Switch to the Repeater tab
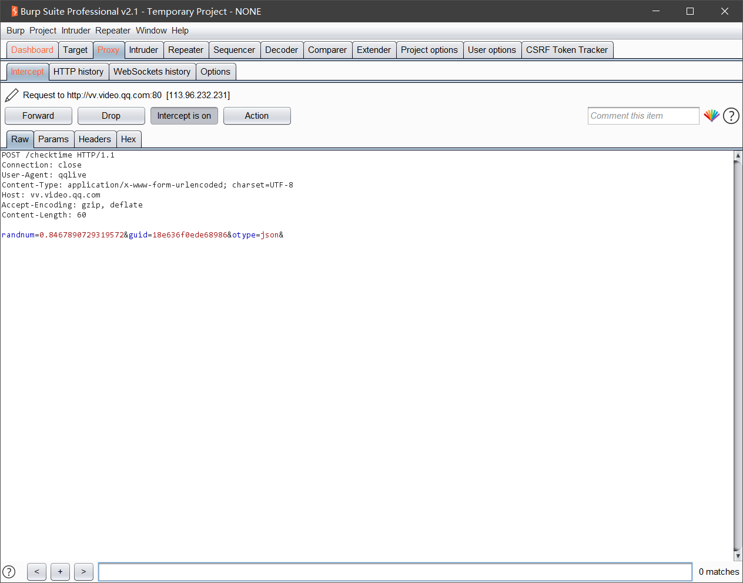 click(x=186, y=50)
